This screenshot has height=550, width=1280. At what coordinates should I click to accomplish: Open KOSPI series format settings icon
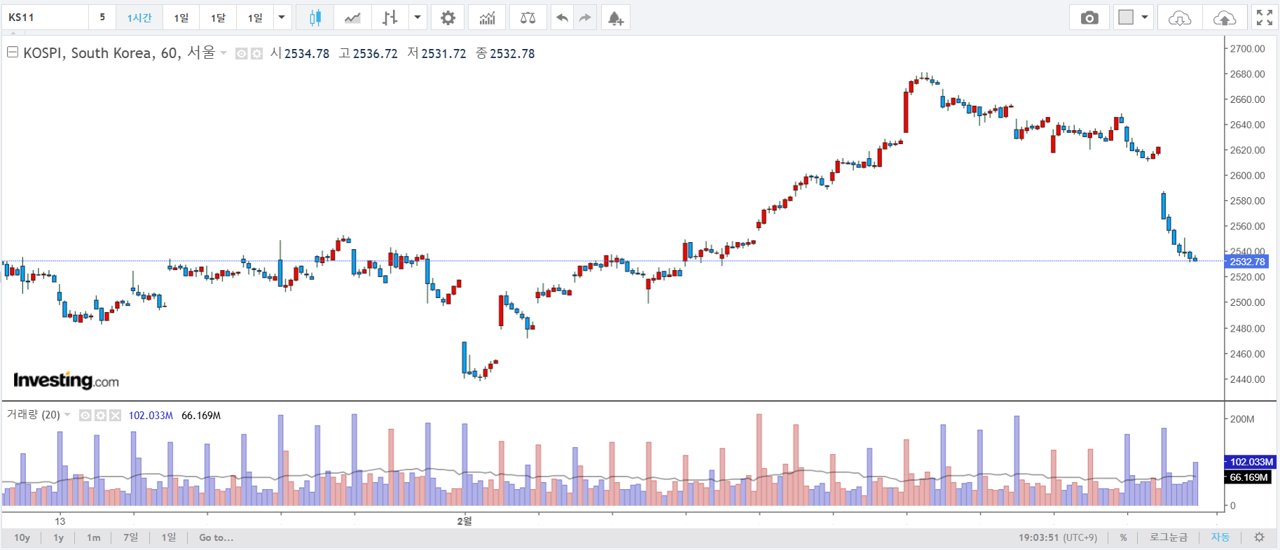[256, 53]
